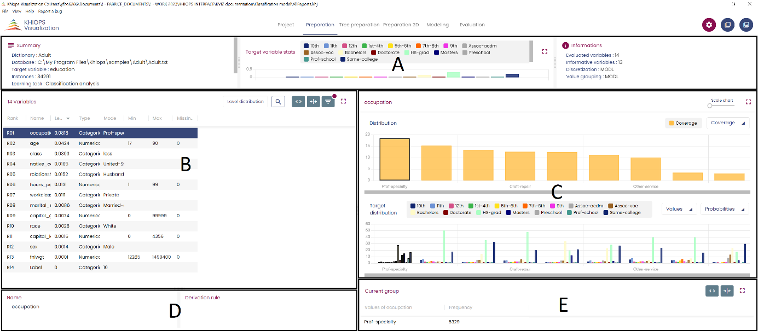
Task: Expand columns width in variables table
Action: tap(298, 101)
